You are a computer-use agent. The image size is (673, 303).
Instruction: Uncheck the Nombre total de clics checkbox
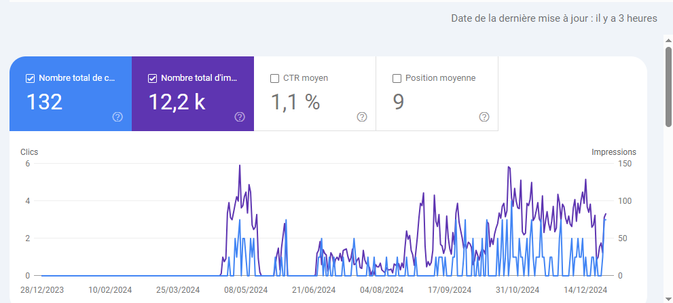point(30,78)
